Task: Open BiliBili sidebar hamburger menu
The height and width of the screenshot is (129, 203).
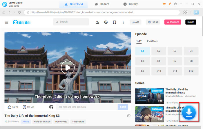Action: coord(7,22)
